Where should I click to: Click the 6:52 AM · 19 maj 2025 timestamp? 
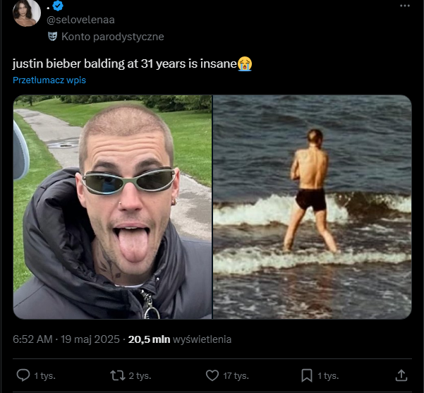click(x=66, y=339)
